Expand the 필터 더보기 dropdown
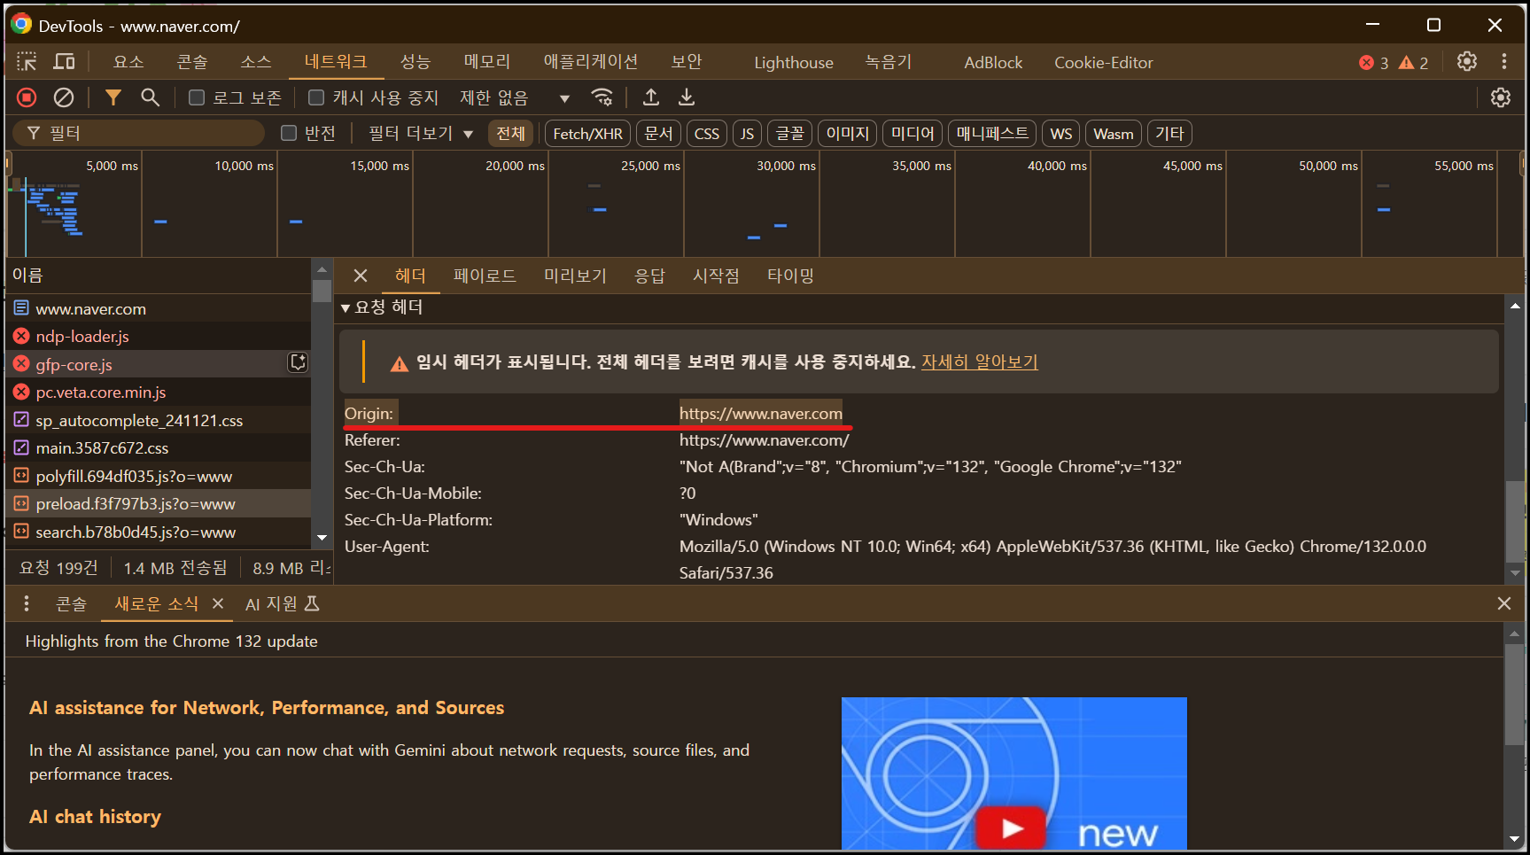1530x855 pixels. 421,133
